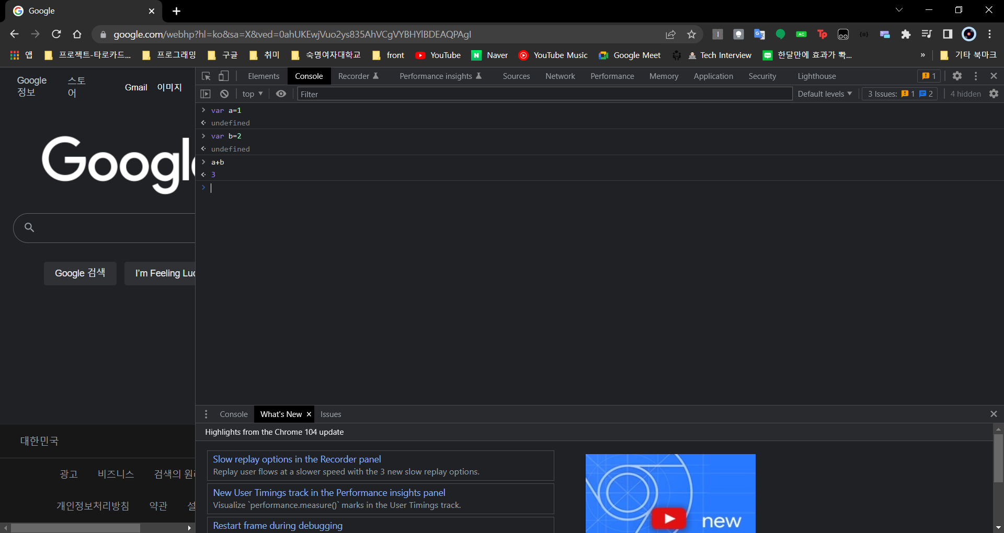
Task: Open the Memory tab
Action: click(x=664, y=76)
